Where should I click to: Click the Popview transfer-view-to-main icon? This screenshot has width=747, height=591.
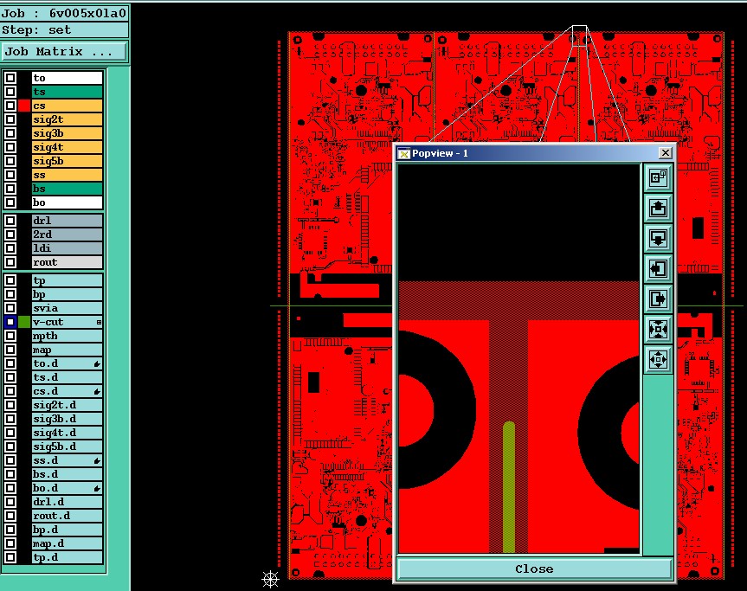pyautogui.click(x=658, y=177)
